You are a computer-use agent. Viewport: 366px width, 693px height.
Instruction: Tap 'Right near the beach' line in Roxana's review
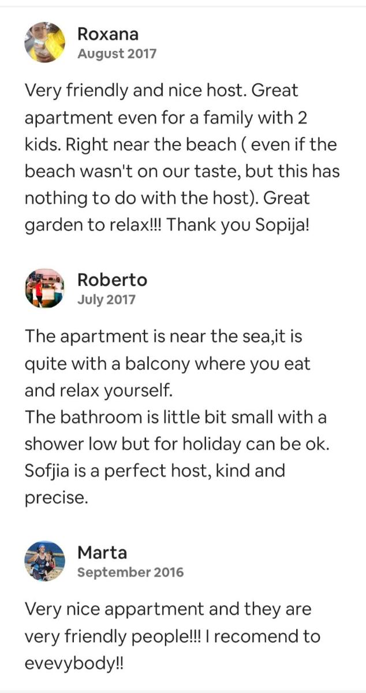tap(180, 144)
